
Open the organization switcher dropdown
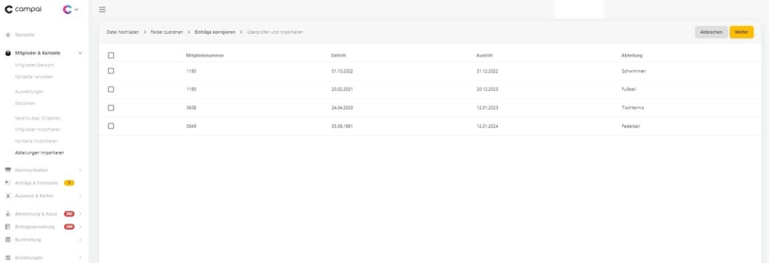point(71,9)
